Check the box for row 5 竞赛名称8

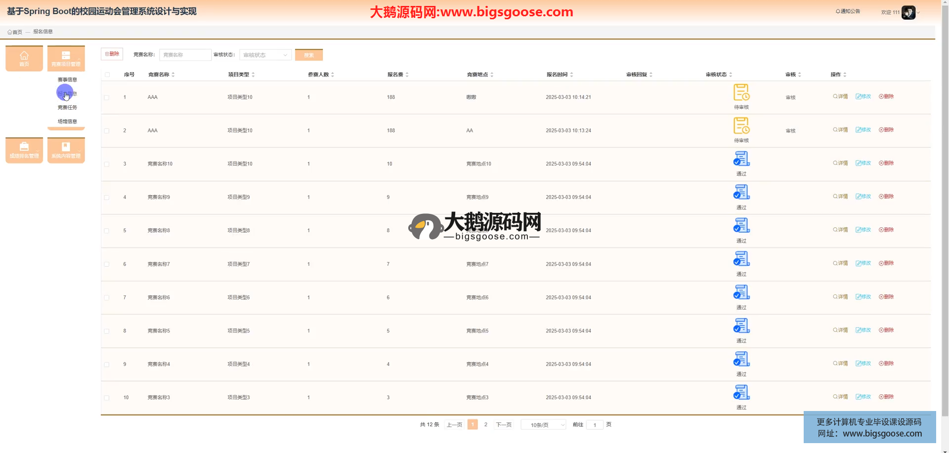107,231
